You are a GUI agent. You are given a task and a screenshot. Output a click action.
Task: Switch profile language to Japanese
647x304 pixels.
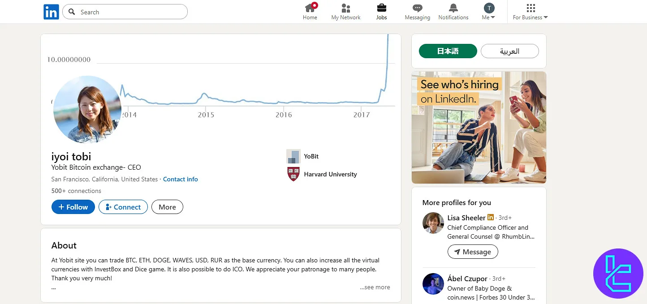[448, 51]
